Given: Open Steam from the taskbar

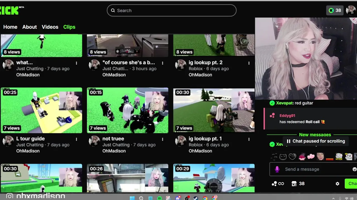Looking at the screenshot, I should (196, 198).
